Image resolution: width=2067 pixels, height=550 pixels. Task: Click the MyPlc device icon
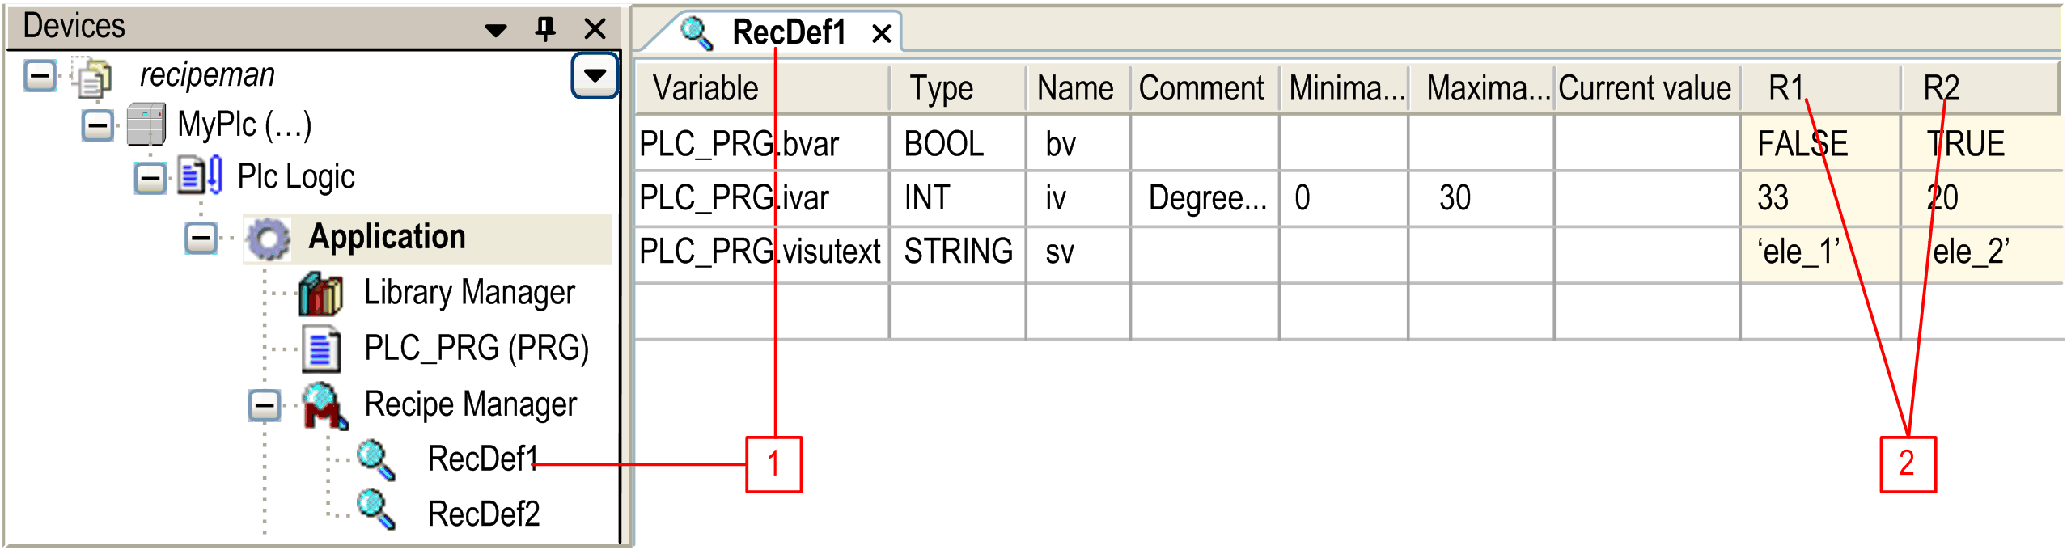[146, 125]
